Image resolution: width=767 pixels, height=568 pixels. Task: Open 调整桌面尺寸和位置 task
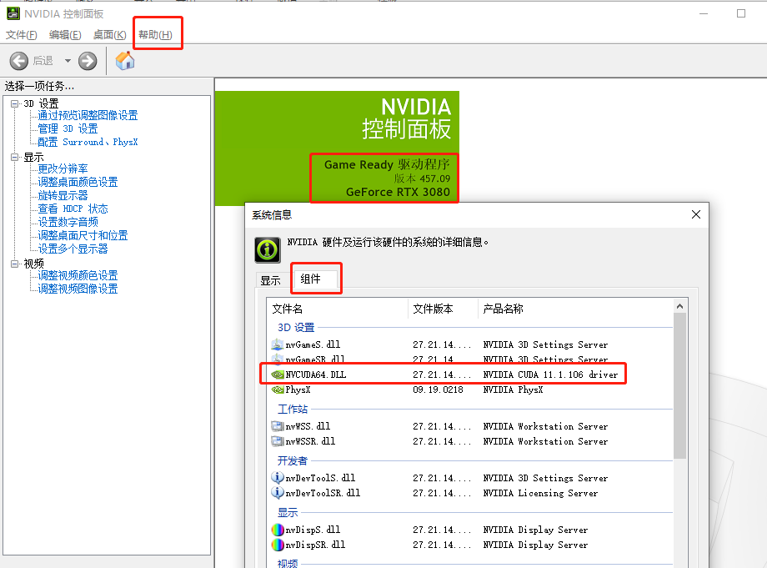83,235
